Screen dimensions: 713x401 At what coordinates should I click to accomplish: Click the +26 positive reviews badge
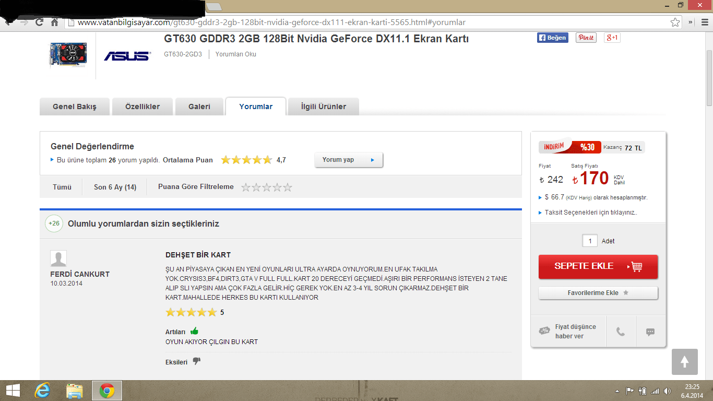(x=54, y=223)
